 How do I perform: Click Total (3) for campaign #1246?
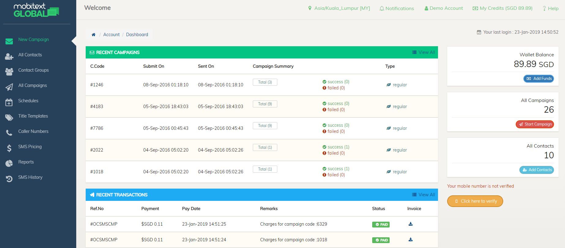pos(265,82)
